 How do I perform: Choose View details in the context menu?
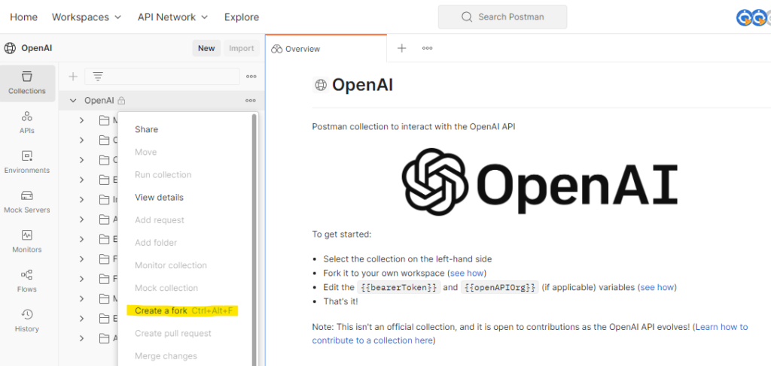click(159, 197)
